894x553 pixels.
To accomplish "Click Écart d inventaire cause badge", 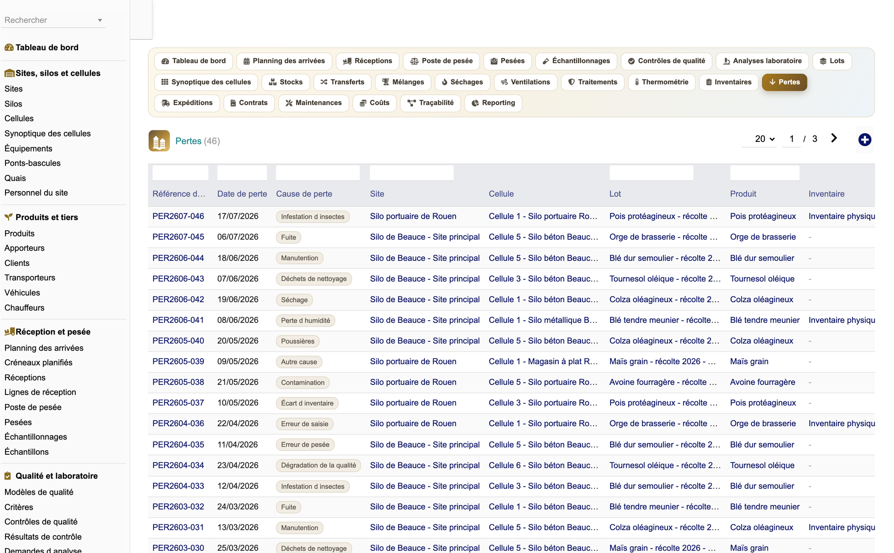I will [307, 403].
